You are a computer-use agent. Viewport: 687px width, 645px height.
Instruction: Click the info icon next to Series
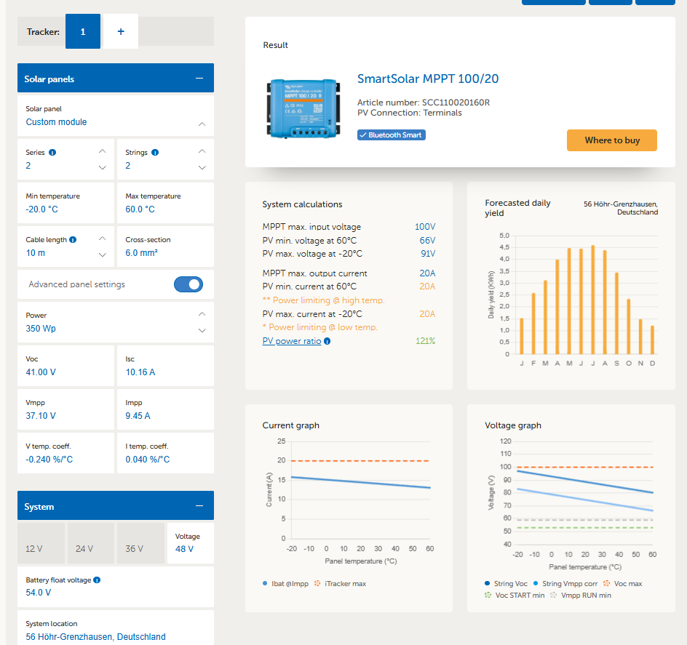point(52,153)
